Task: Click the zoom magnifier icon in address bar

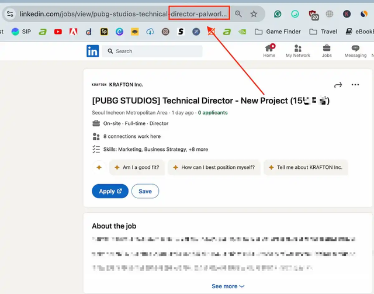Action: coord(238,13)
